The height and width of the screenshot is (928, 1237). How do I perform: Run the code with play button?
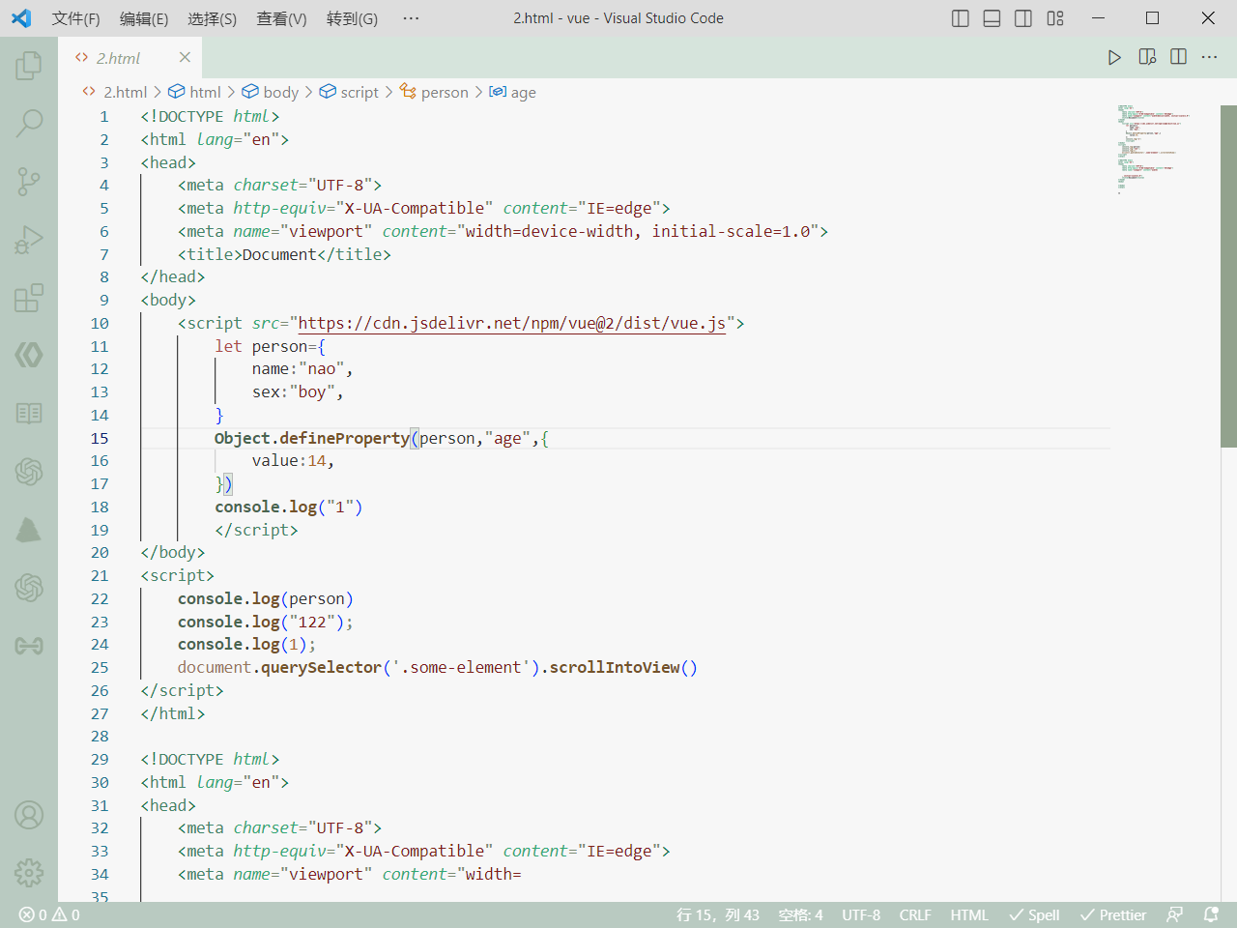tap(1114, 57)
